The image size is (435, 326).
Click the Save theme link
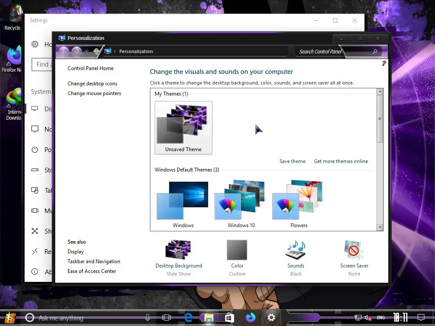pyautogui.click(x=292, y=161)
